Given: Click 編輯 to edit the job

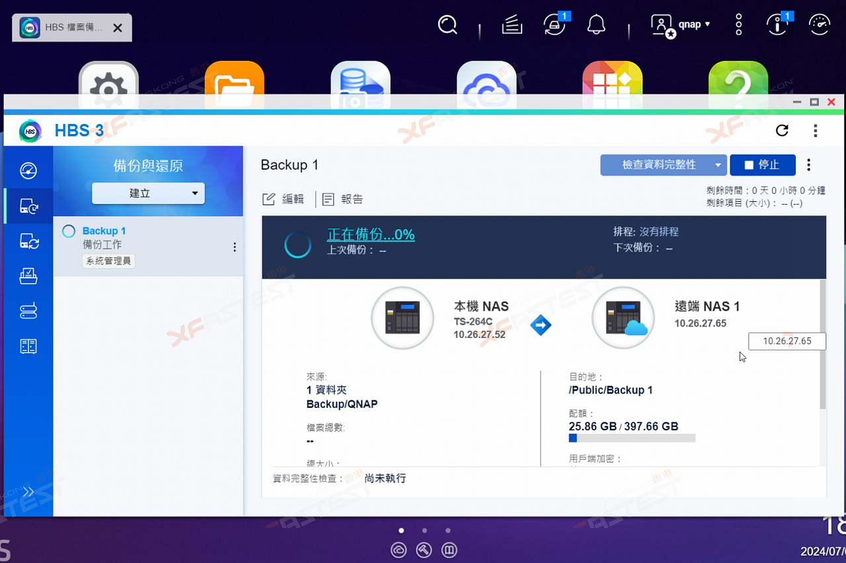Looking at the screenshot, I should 284,199.
